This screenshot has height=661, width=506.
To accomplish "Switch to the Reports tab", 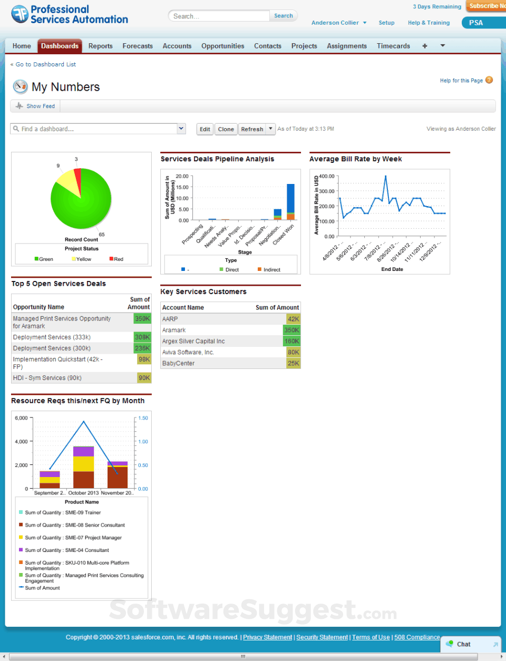I will point(101,46).
